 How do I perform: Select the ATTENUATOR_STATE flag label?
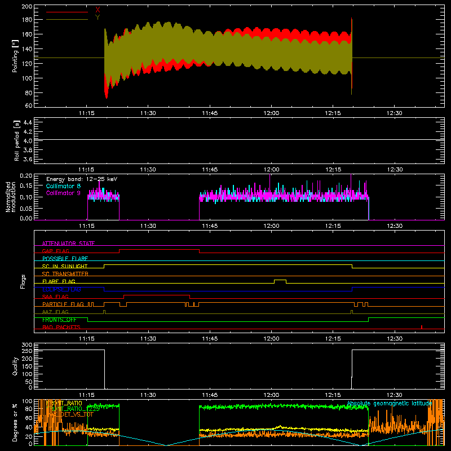68,244
